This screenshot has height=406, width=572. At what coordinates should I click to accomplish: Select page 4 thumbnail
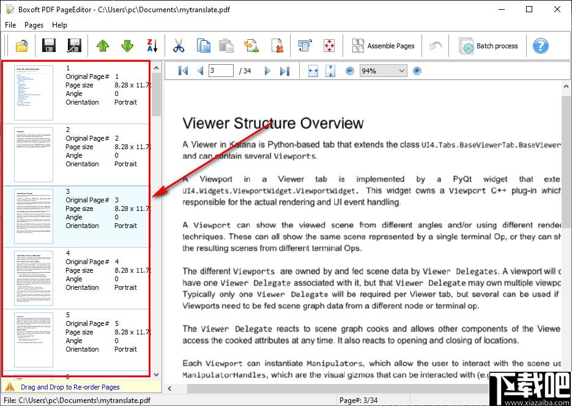tap(34, 278)
